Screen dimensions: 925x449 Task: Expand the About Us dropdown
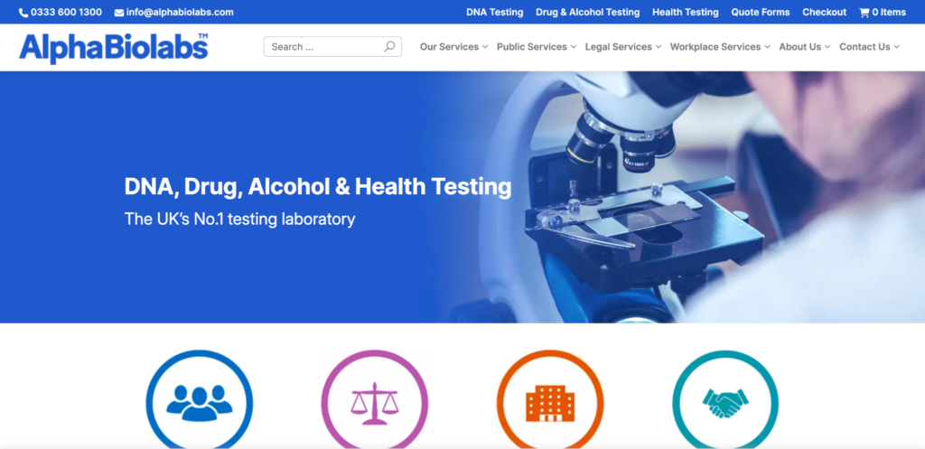click(805, 47)
